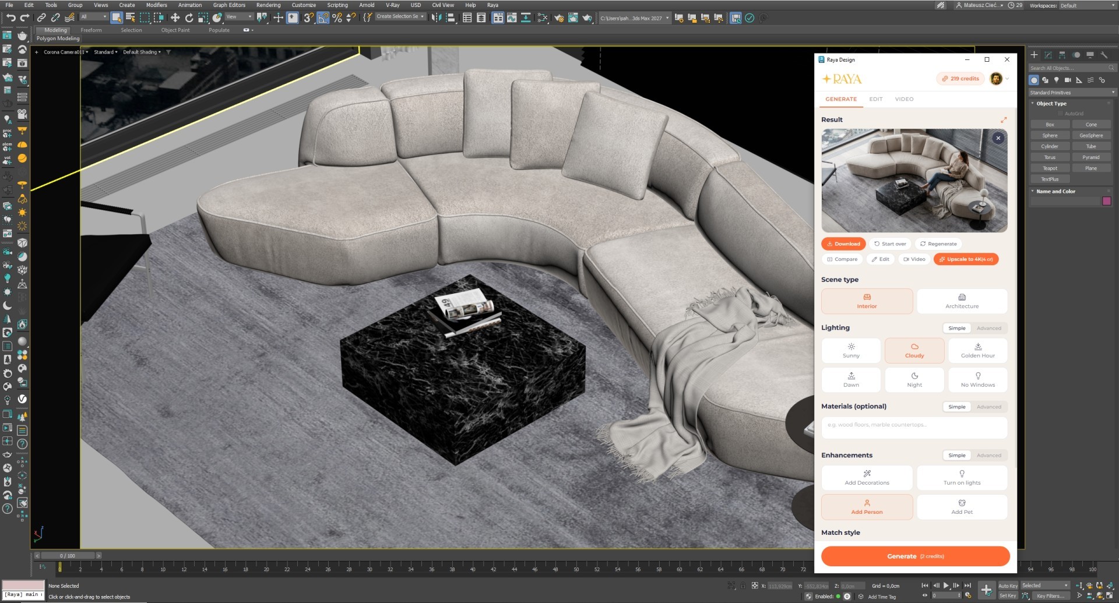Open the Curve Editor icon
Screen dimensions: 1119x603
(512, 18)
